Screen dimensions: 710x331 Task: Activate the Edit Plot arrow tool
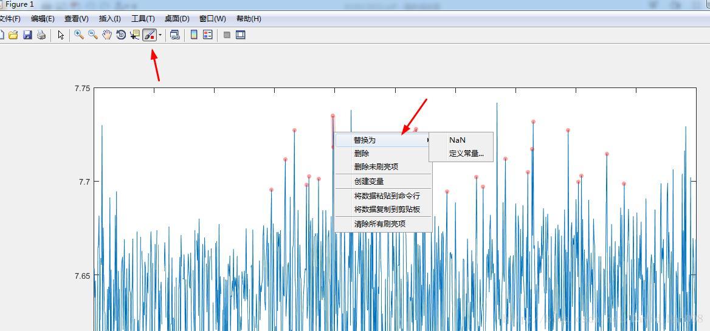(x=61, y=35)
